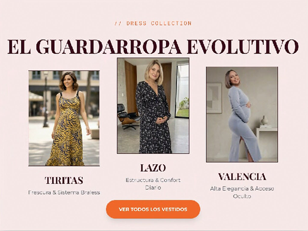308x231 pixels.
Task: Click the Frescura & Sistema Braless description
Action: tap(64, 192)
